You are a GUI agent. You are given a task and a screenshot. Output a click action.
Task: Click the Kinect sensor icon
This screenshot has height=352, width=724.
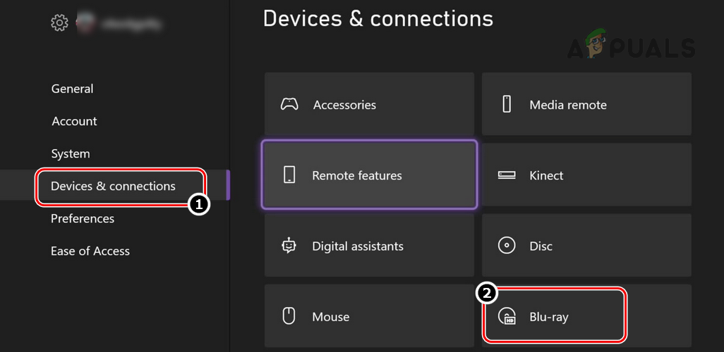(507, 175)
